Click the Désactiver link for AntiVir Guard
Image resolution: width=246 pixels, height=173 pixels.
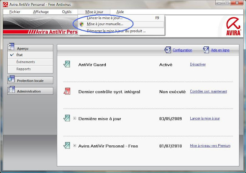click(x=198, y=64)
